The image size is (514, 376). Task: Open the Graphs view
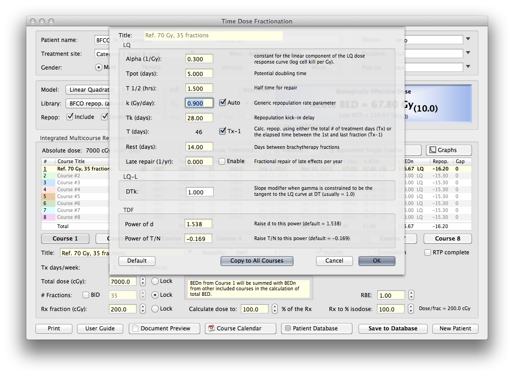coord(448,150)
